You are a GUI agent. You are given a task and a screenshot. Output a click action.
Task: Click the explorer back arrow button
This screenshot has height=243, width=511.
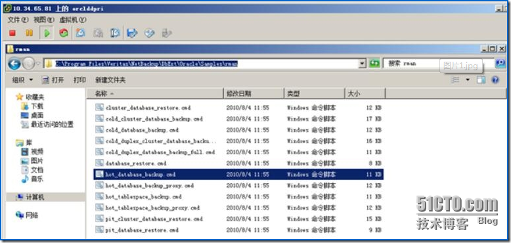pyautogui.click(x=14, y=64)
